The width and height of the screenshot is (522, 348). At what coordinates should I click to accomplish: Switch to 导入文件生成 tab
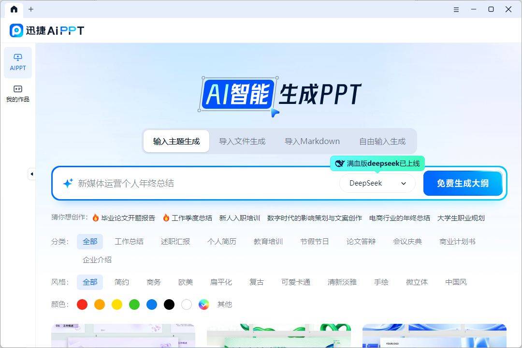pos(242,141)
